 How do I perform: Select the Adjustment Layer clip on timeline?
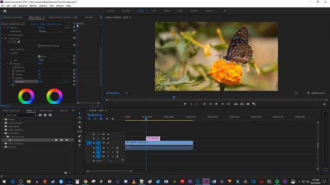click(153, 138)
